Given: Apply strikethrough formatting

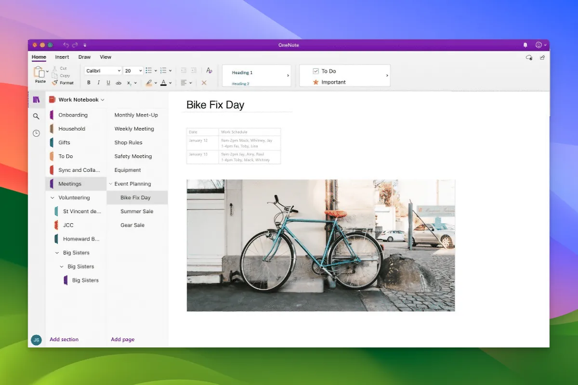Looking at the screenshot, I should coord(118,83).
